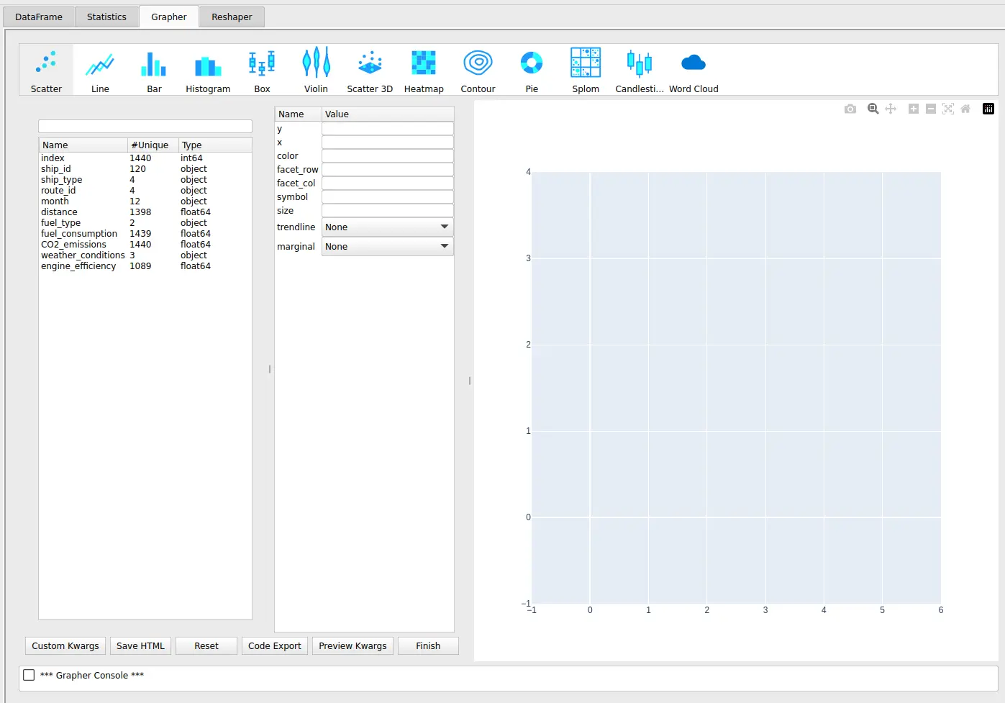Click the size value field

pos(388,210)
